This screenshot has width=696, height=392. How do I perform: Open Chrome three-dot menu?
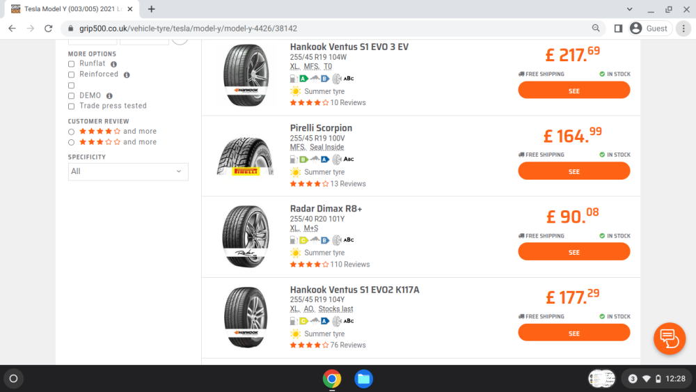(x=683, y=29)
